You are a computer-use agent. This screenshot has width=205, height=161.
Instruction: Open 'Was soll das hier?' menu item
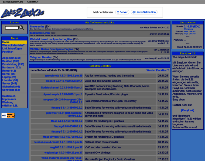(x=13, y=45)
